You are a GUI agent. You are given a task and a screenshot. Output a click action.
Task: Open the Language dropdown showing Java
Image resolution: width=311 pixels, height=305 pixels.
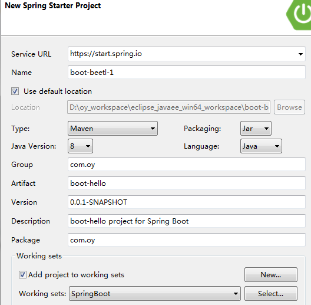click(x=261, y=146)
